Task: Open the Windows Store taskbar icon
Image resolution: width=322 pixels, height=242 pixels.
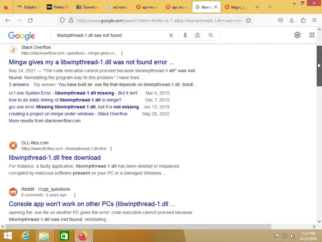Action: 64,236
